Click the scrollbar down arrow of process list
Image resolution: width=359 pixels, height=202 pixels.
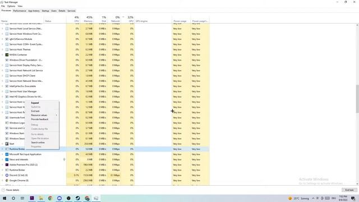(x=357, y=184)
